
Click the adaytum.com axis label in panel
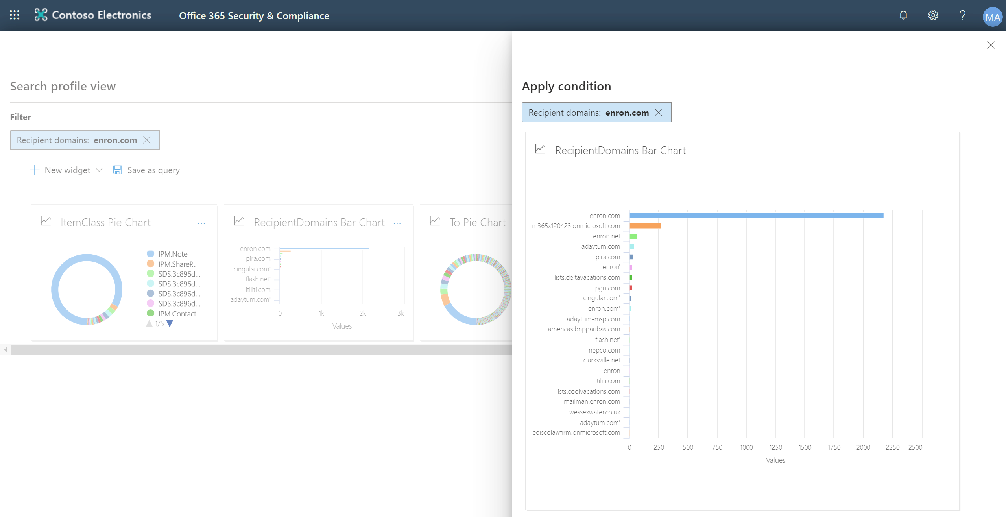coord(600,247)
